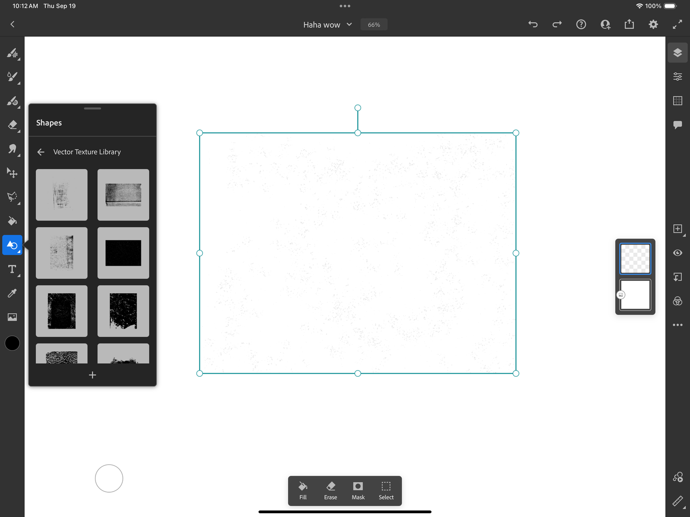Viewport: 690px width, 517px height.
Task: Select the Shapes tool in toolbar
Action: [12, 245]
